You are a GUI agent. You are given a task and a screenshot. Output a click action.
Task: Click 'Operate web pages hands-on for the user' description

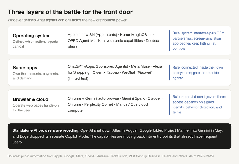pos(36,108)
